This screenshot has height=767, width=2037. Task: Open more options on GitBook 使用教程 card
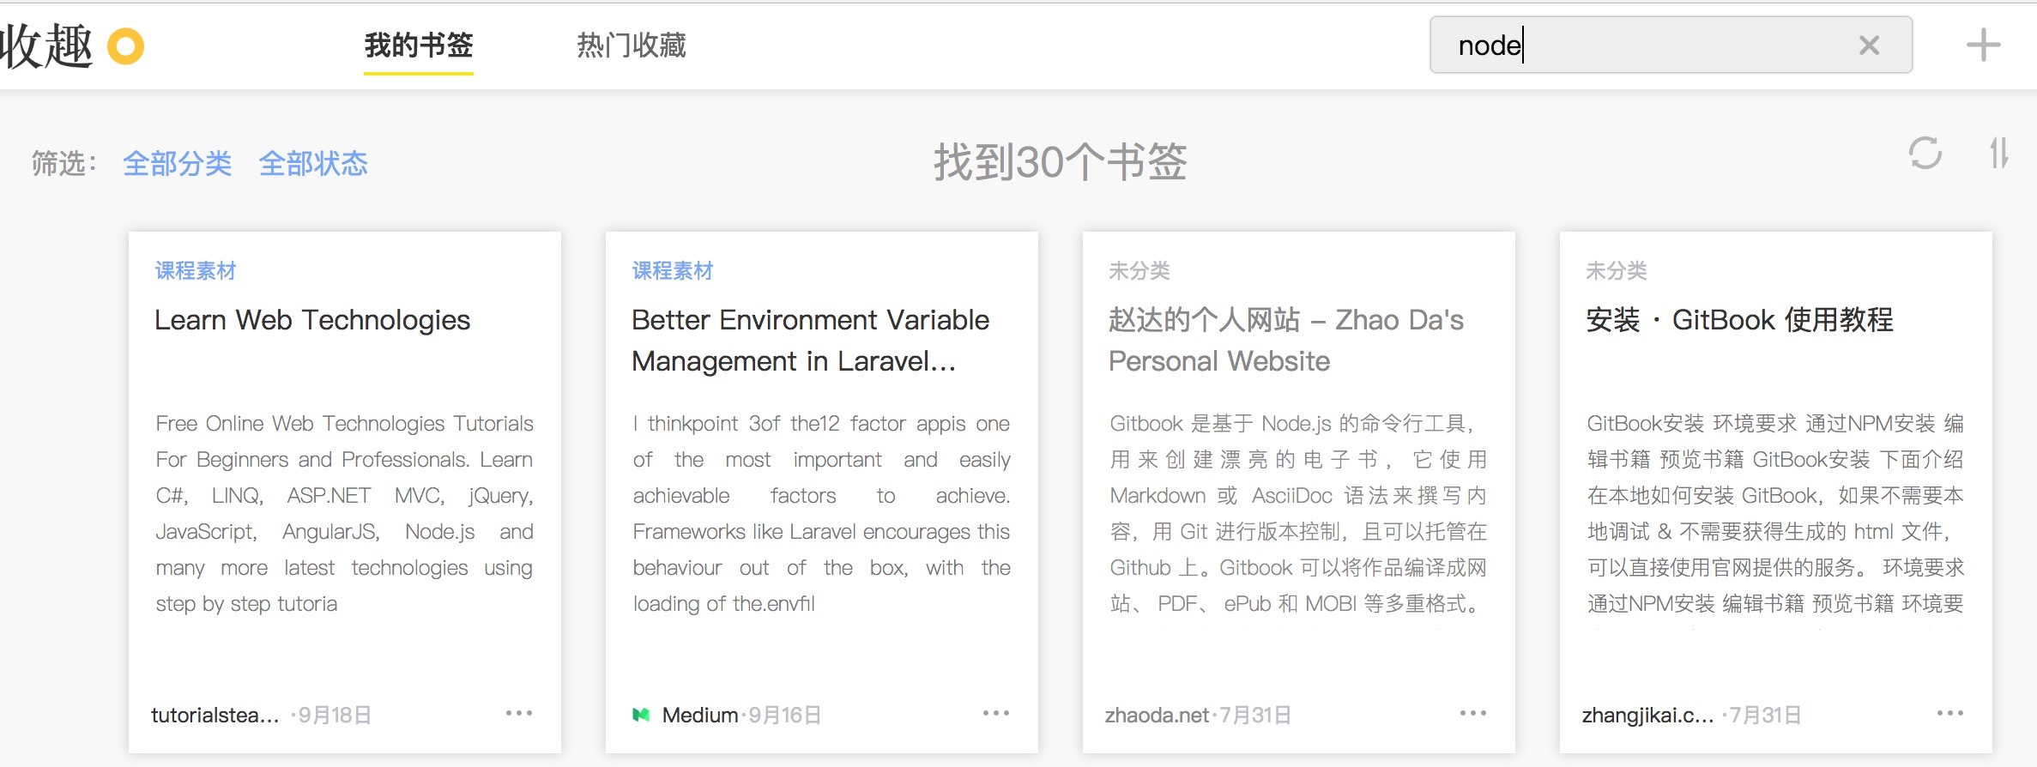1950,713
